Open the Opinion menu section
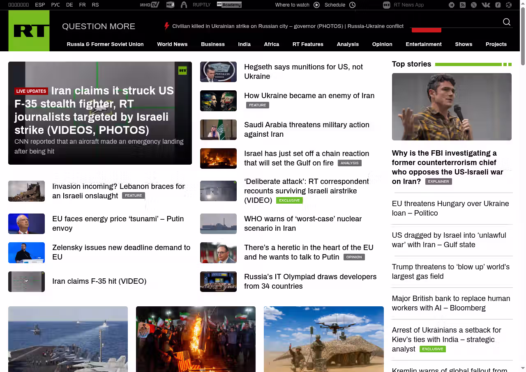The height and width of the screenshot is (372, 526). click(x=382, y=44)
